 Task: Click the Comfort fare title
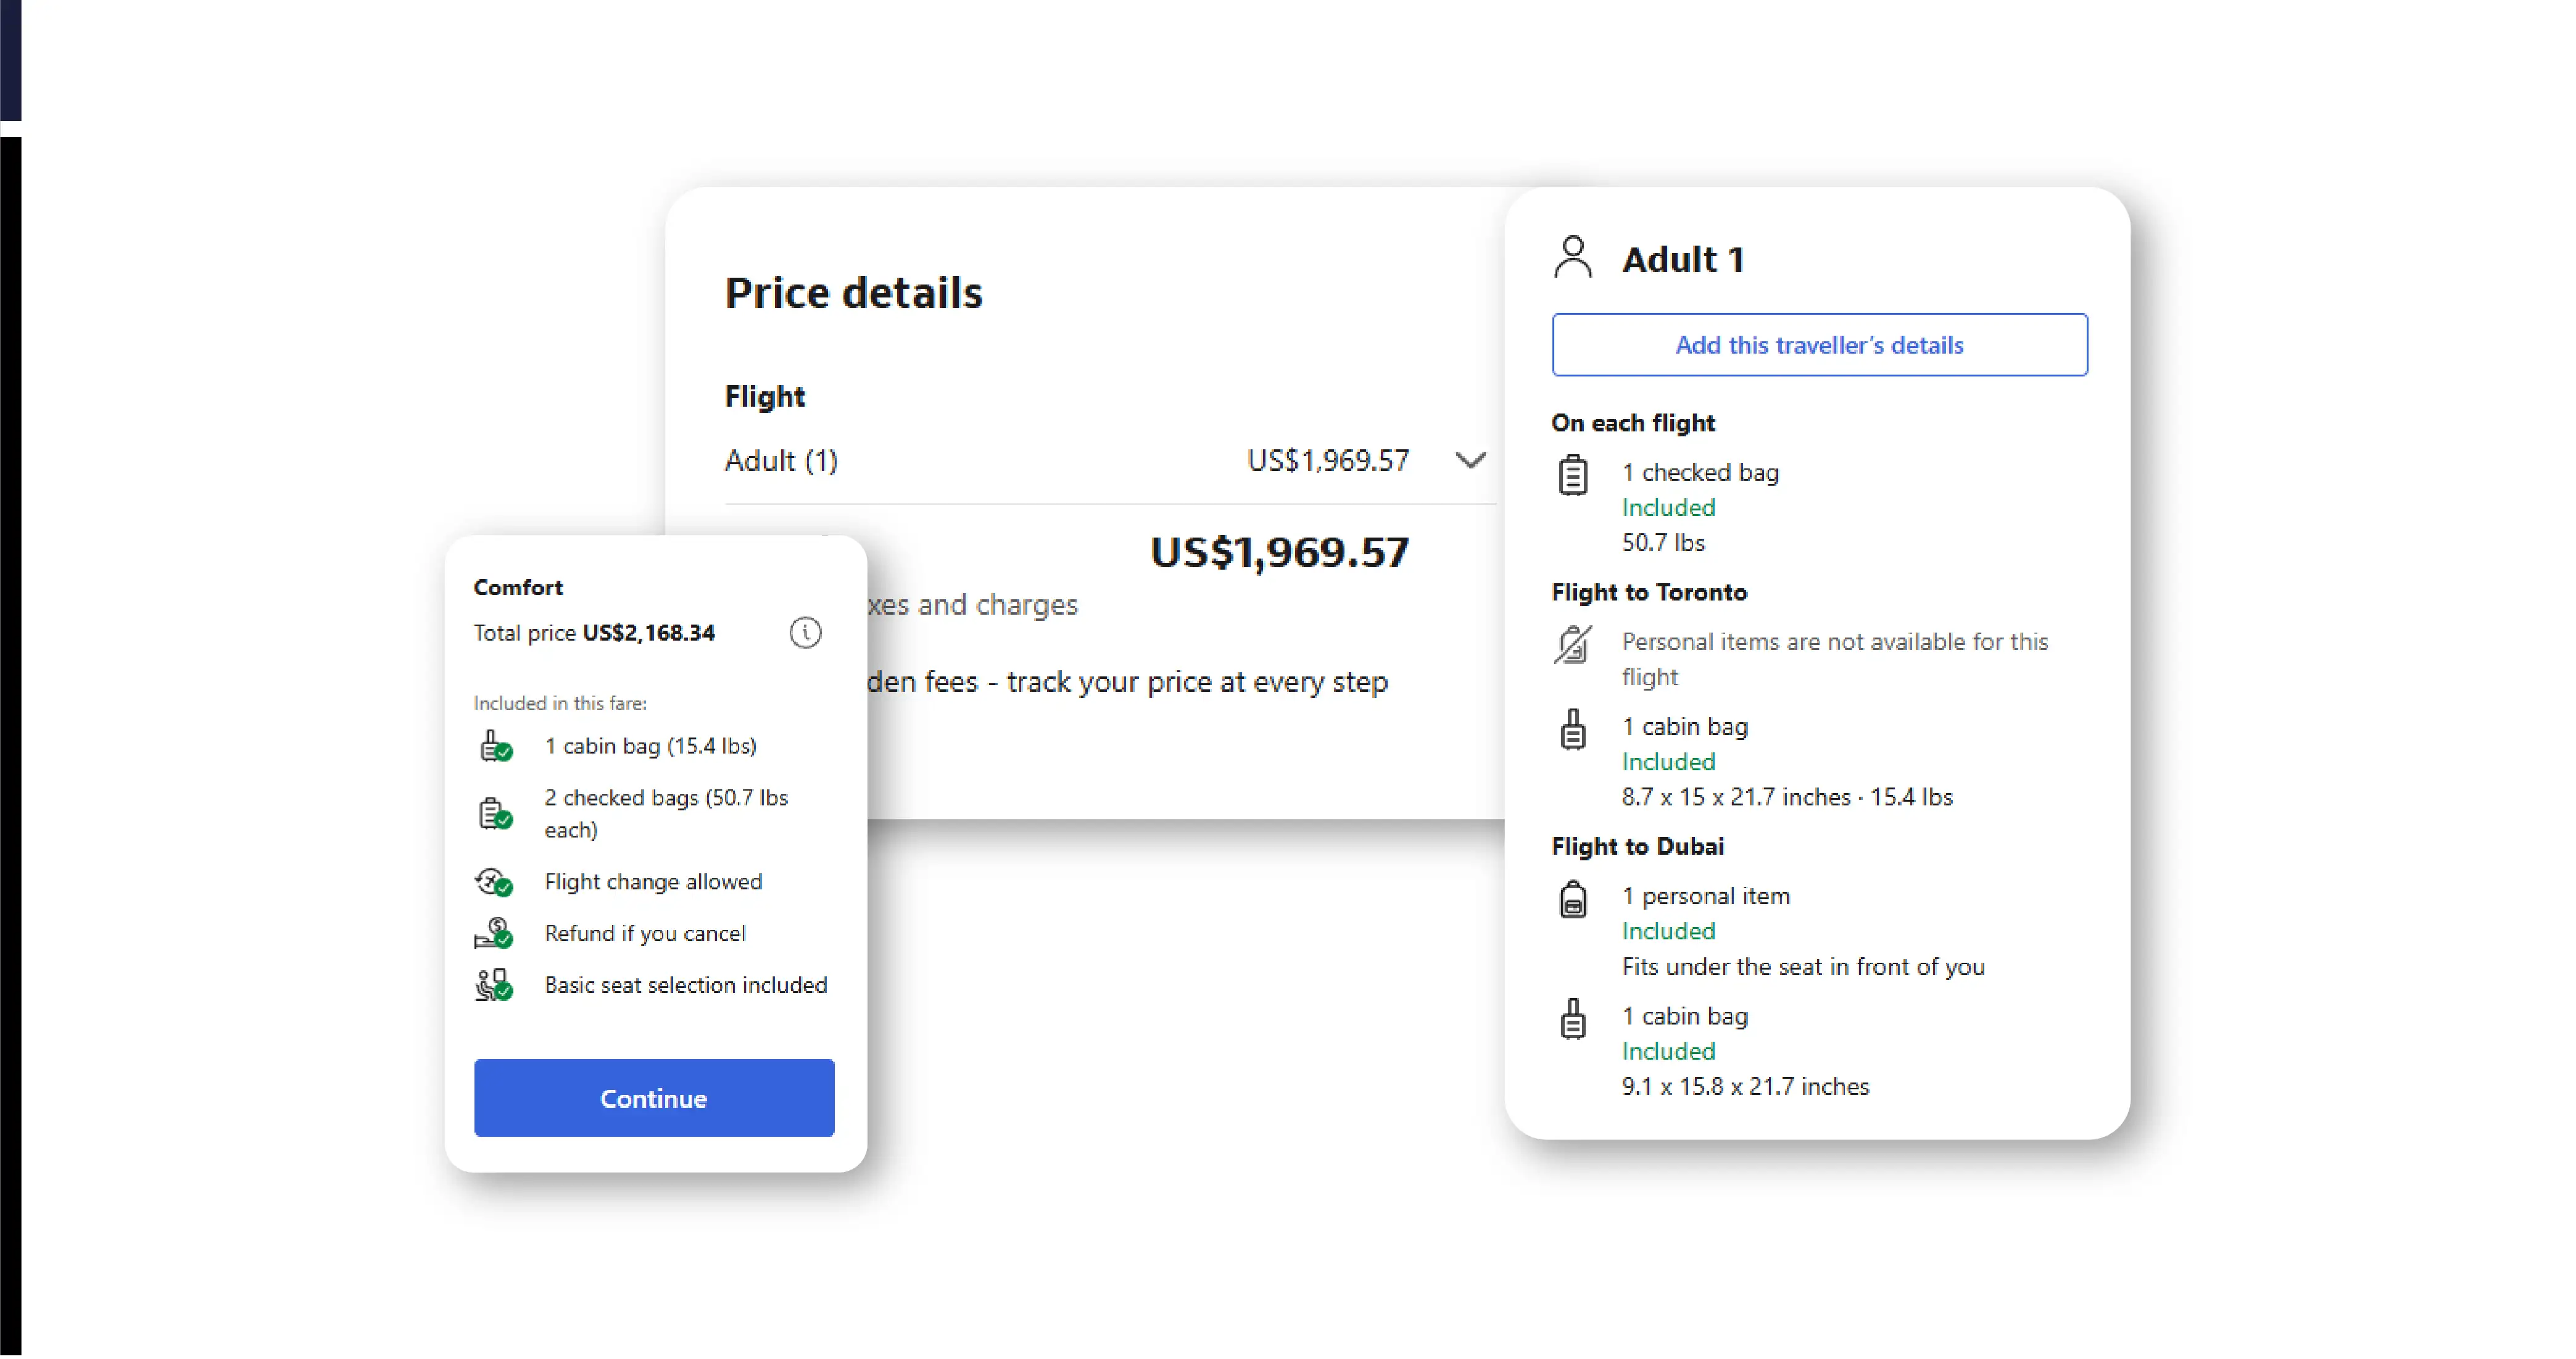coord(518,587)
